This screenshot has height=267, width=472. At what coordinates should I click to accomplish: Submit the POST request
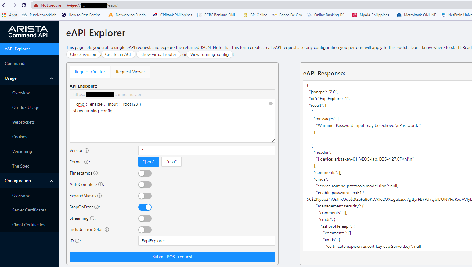(x=172, y=257)
